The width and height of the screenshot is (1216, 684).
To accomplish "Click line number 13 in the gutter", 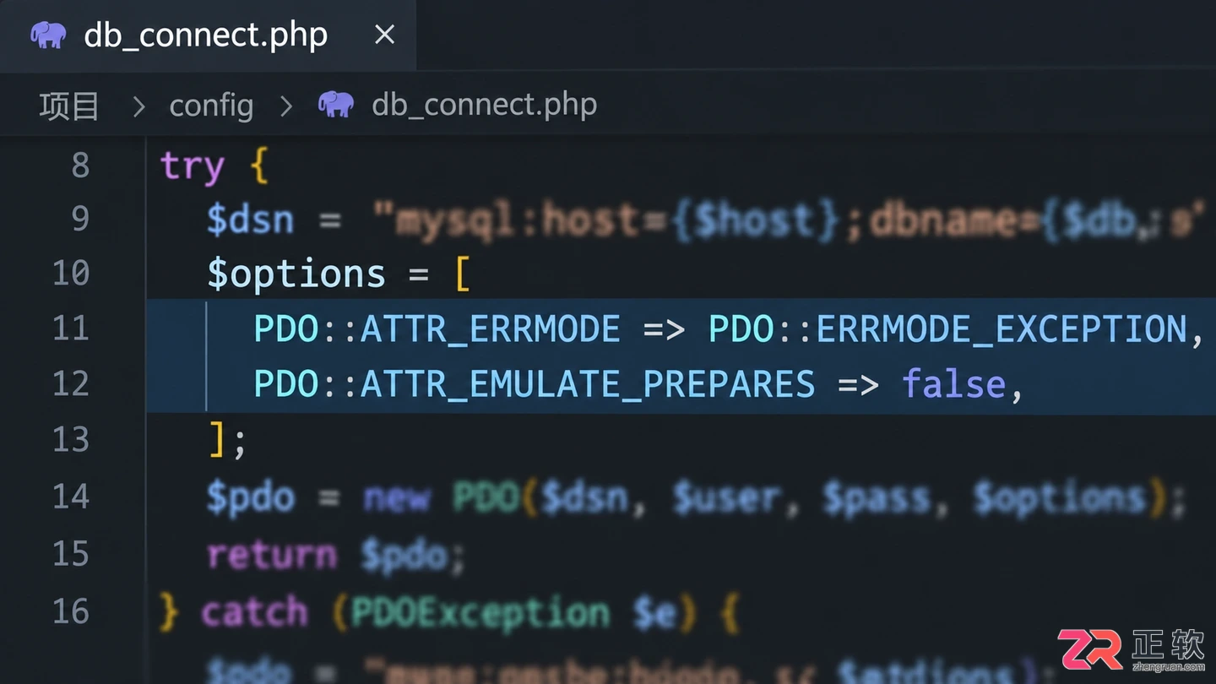I will coord(71,440).
